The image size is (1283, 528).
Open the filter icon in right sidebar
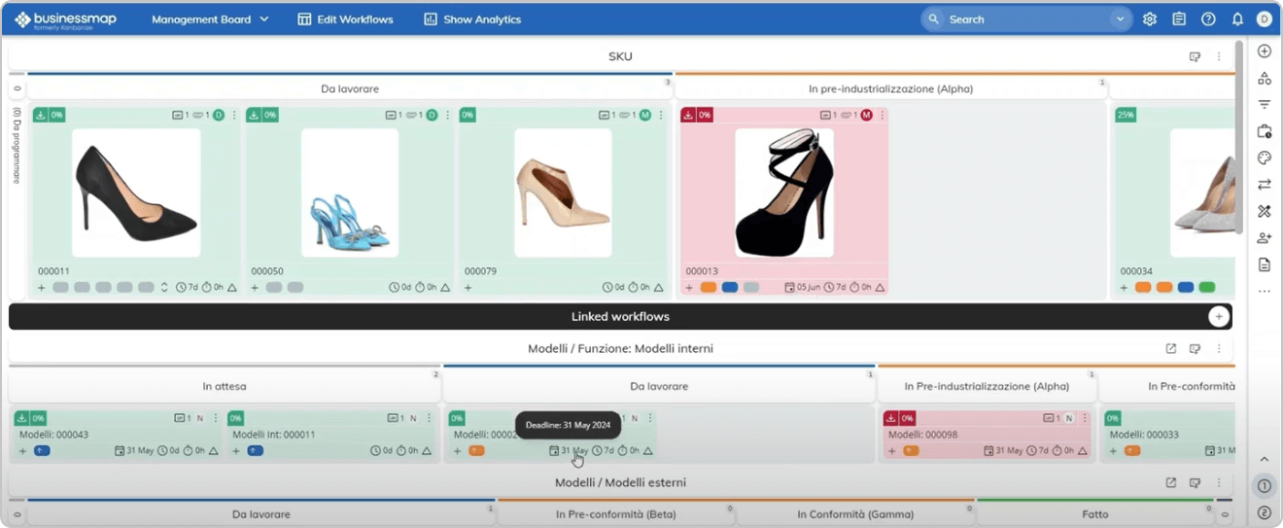coord(1265,105)
